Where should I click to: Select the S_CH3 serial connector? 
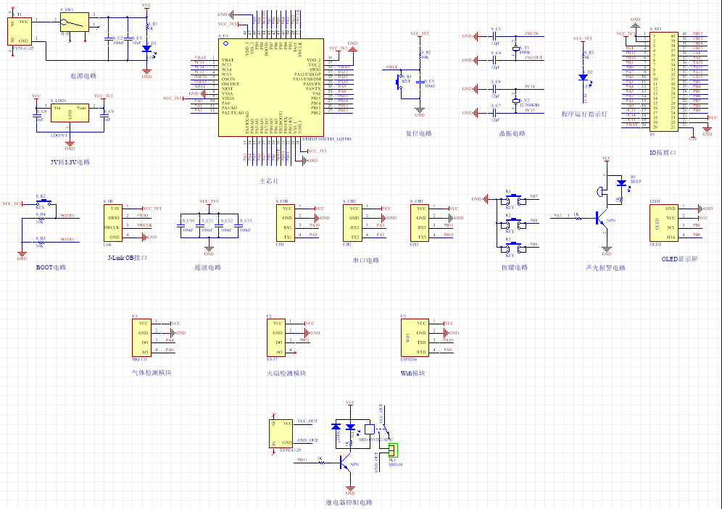pos(420,222)
